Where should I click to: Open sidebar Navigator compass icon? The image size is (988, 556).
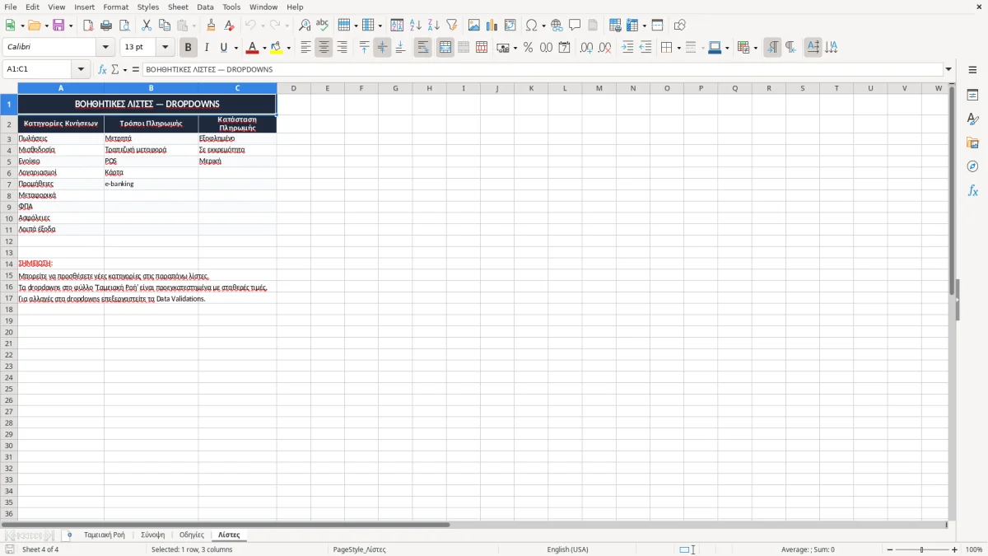972,166
